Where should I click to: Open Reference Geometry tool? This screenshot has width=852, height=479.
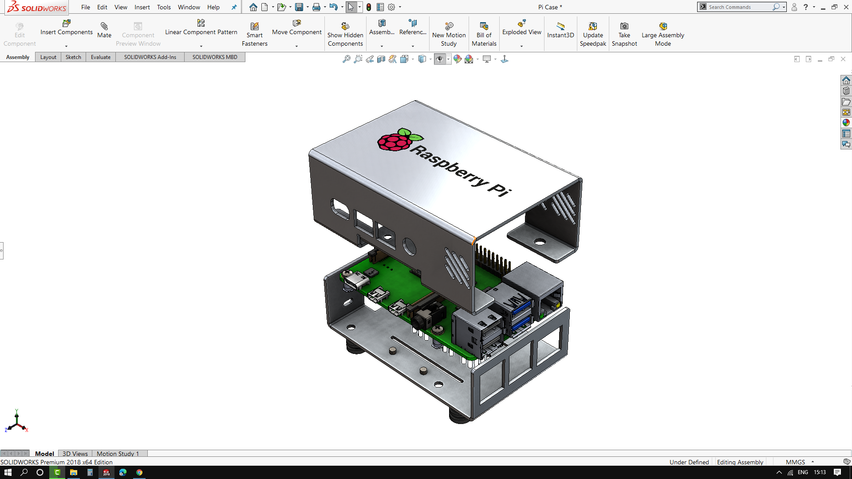(413, 27)
